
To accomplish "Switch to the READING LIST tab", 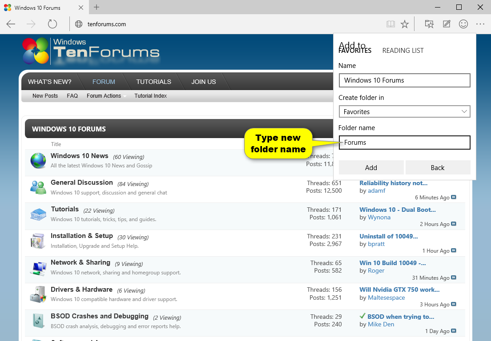I will 402,50.
